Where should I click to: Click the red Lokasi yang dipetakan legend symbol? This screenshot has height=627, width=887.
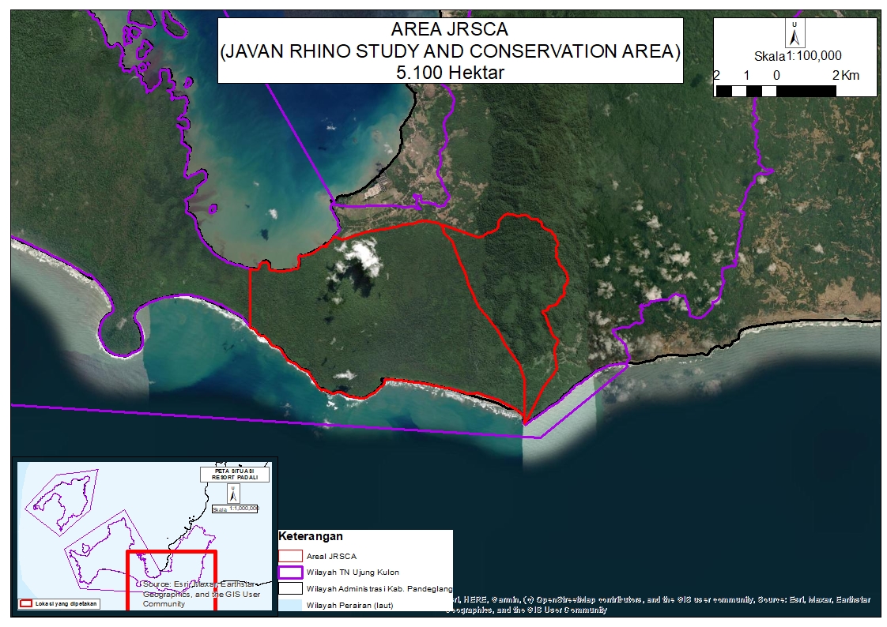[x=26, y=603]
